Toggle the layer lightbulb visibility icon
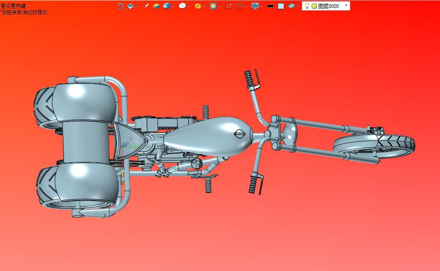 coord(307,6)
